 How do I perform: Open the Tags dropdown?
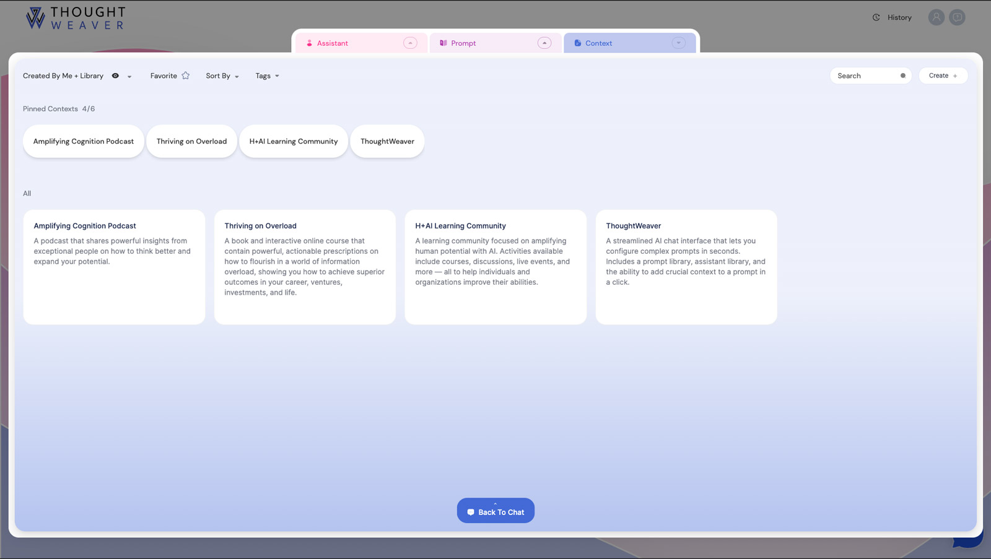[x=268, y=76]
